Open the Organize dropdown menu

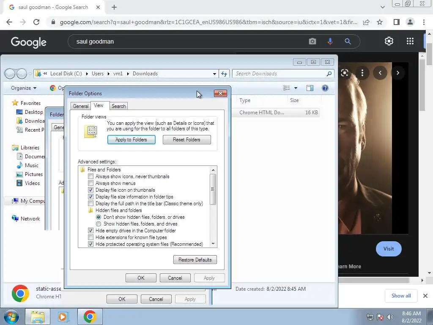[x=24, y=88]
